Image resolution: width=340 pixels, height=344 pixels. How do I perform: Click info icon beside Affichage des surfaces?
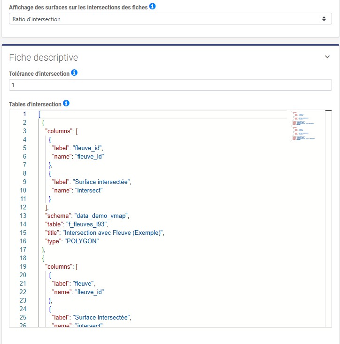[x=152, y=6]
